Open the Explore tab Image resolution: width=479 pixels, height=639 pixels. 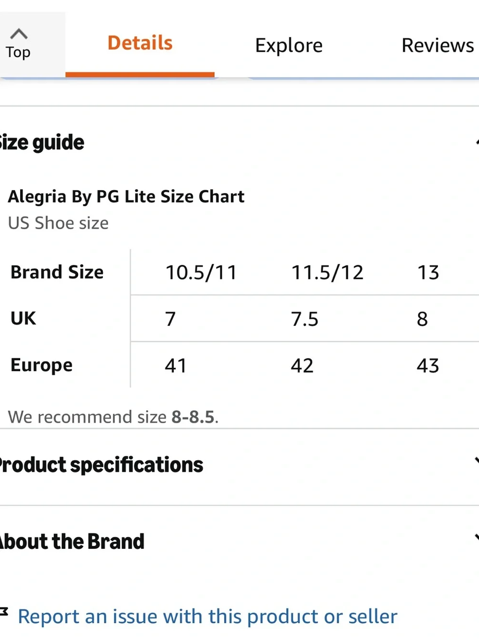tap(289, 46)
